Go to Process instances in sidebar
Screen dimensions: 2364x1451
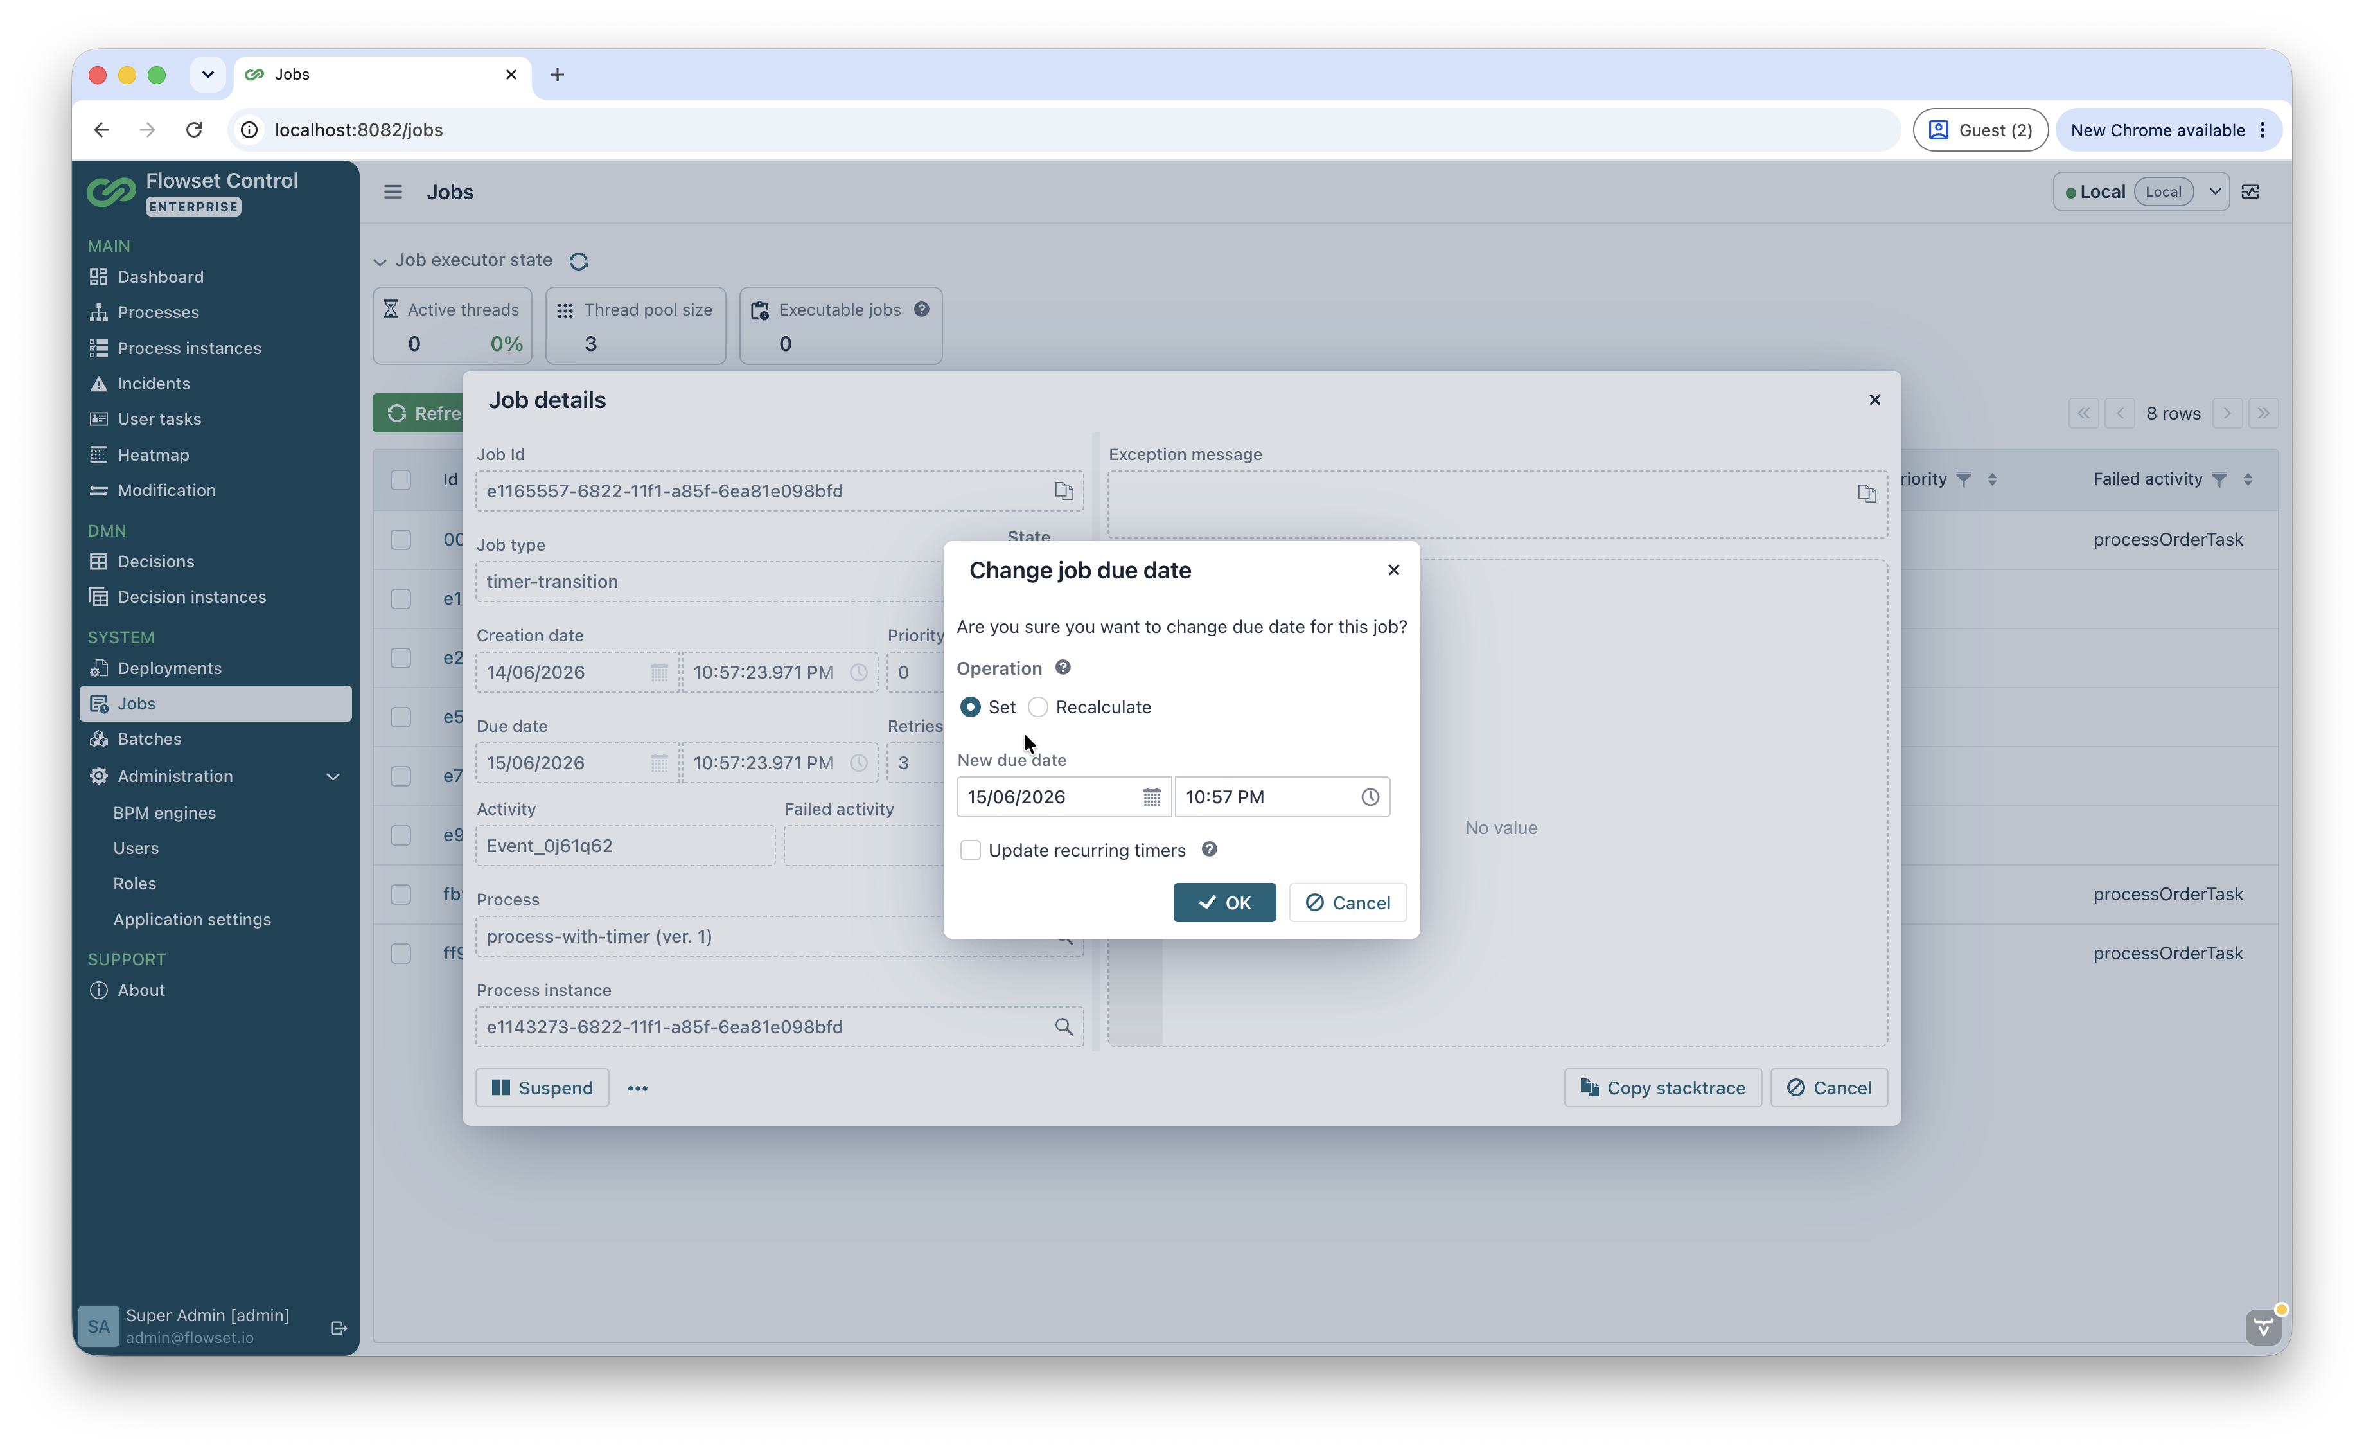tap(189, 348)
